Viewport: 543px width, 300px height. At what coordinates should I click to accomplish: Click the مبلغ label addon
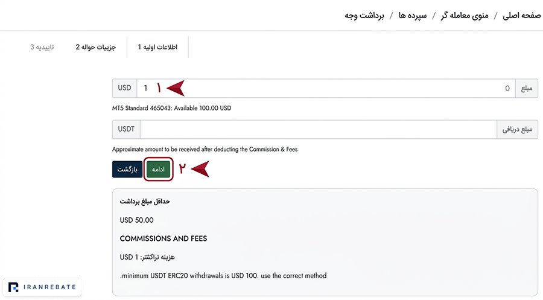point(526,88)
